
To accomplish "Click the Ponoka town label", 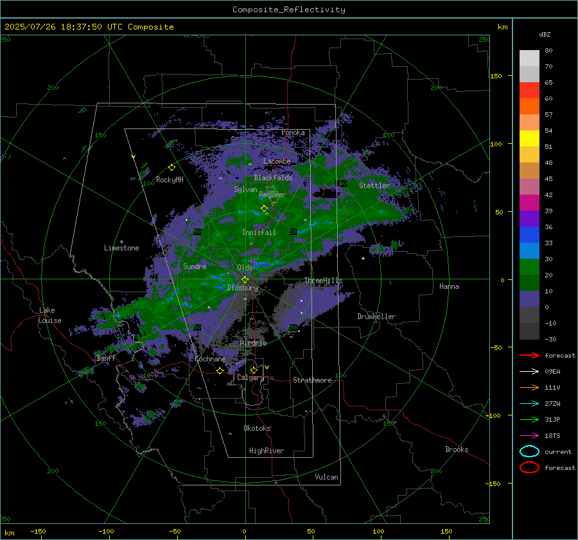I will (x=293, y=132).
